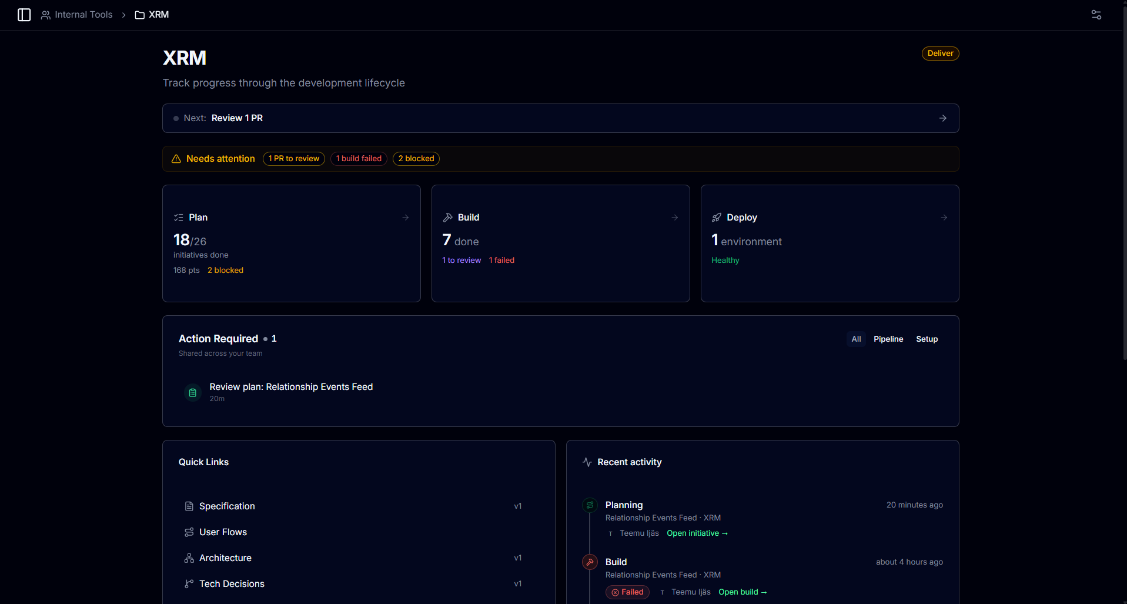The image size is (1127, 604).
Task: Open the Plan card arrow
Action: (406, 218)
